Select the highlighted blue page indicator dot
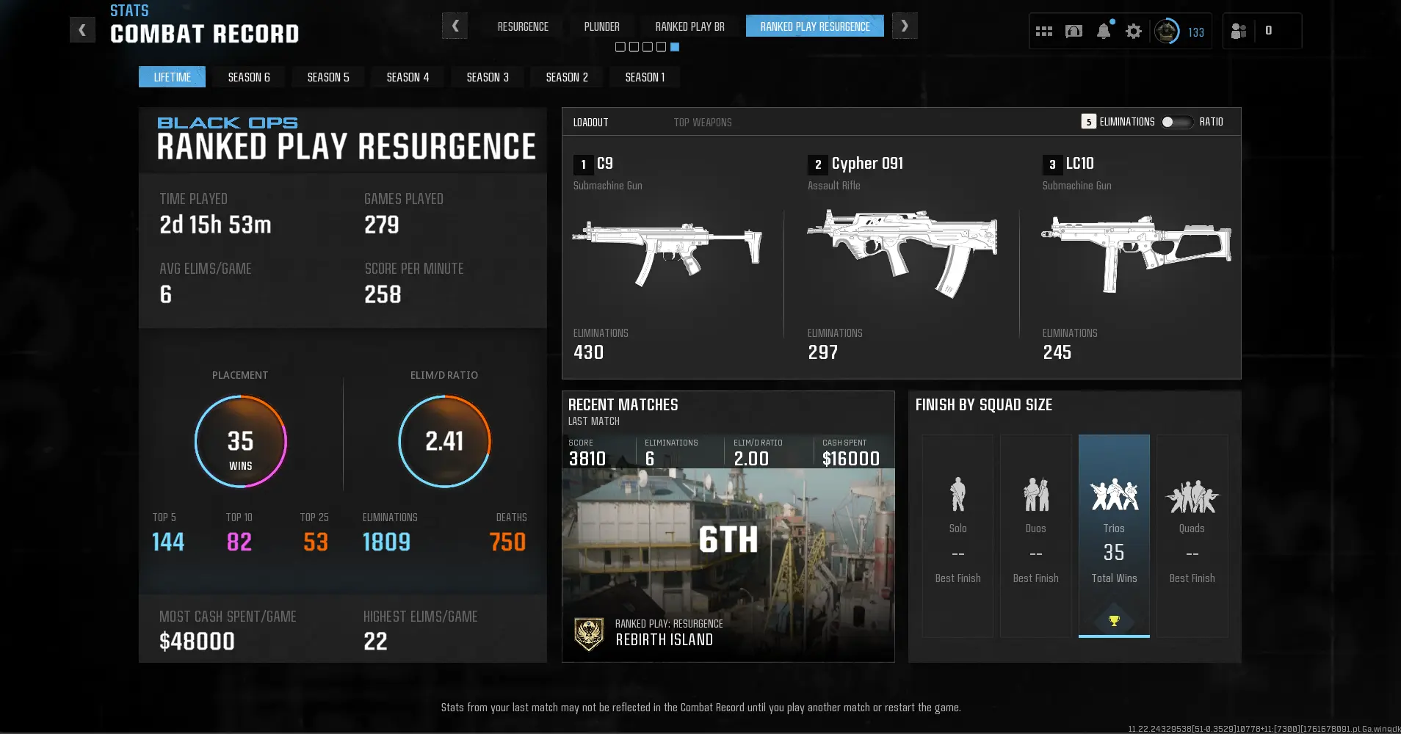The height and width of the screenshot is (734, 1401). (675, 47)
